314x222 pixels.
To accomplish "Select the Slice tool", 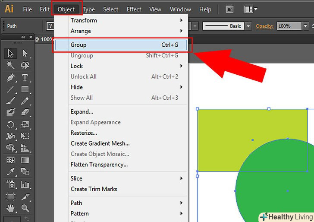I will pos(25,197).
